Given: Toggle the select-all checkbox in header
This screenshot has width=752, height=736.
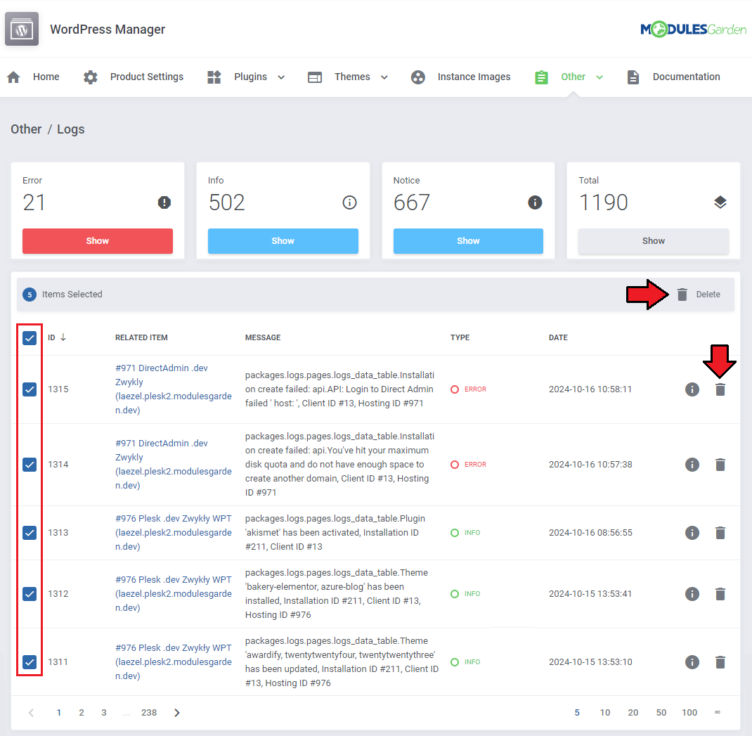Looking at the screenshot, I should 30,338.
